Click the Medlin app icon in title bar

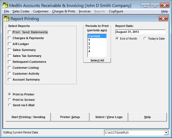click(5, 5)
